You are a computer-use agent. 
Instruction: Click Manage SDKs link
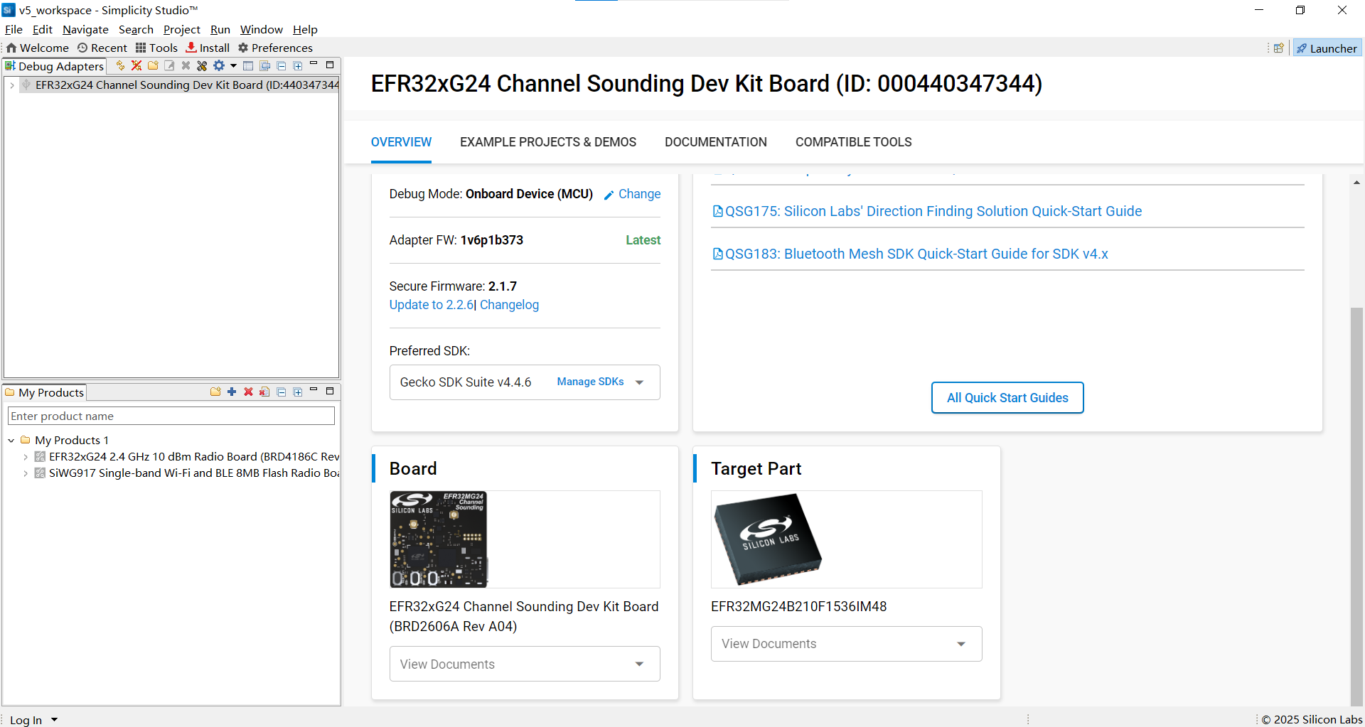click(590, 382)
